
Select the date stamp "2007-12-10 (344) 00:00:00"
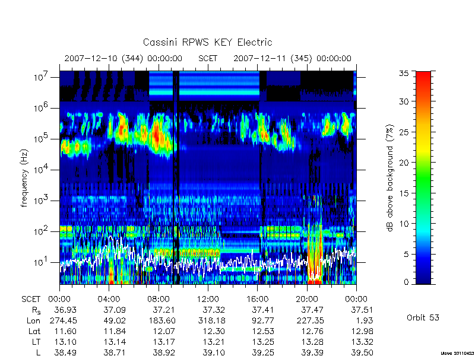click(123, 58)
